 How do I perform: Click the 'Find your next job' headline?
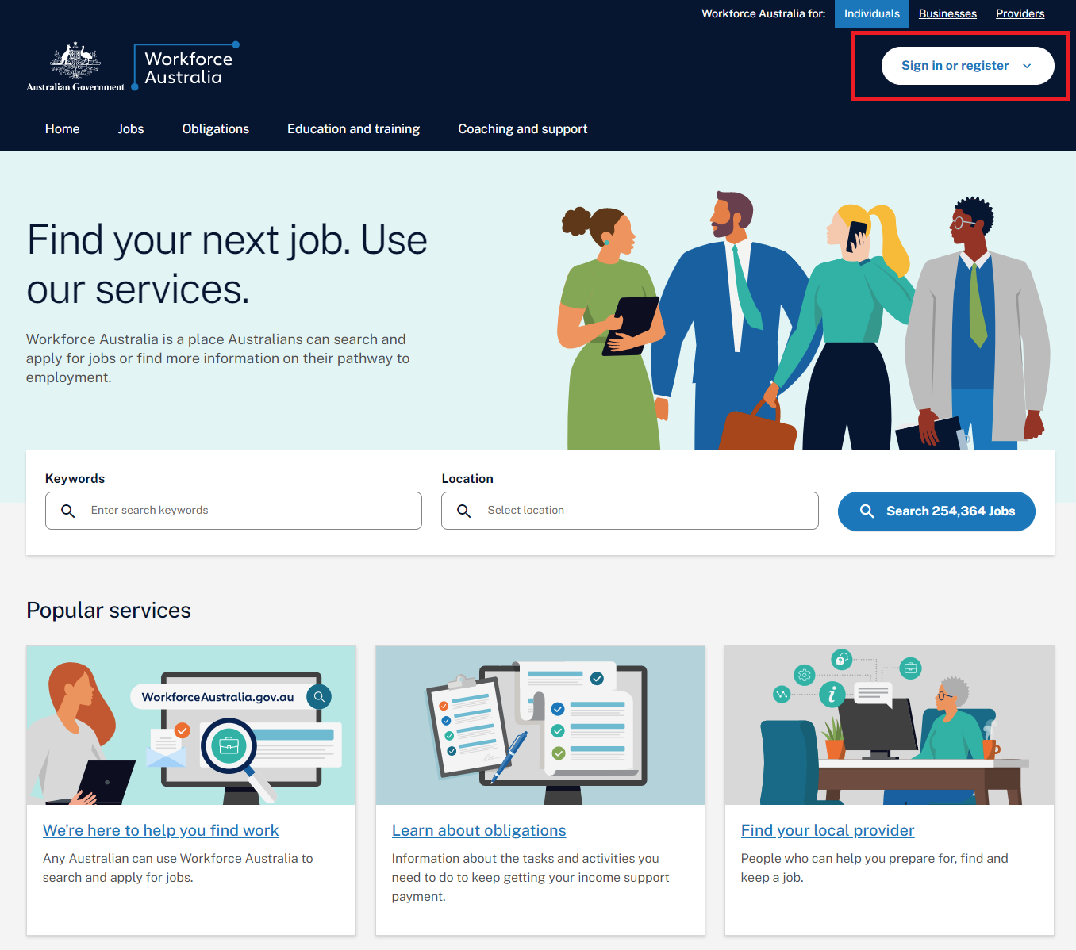[x=227, y=264]
